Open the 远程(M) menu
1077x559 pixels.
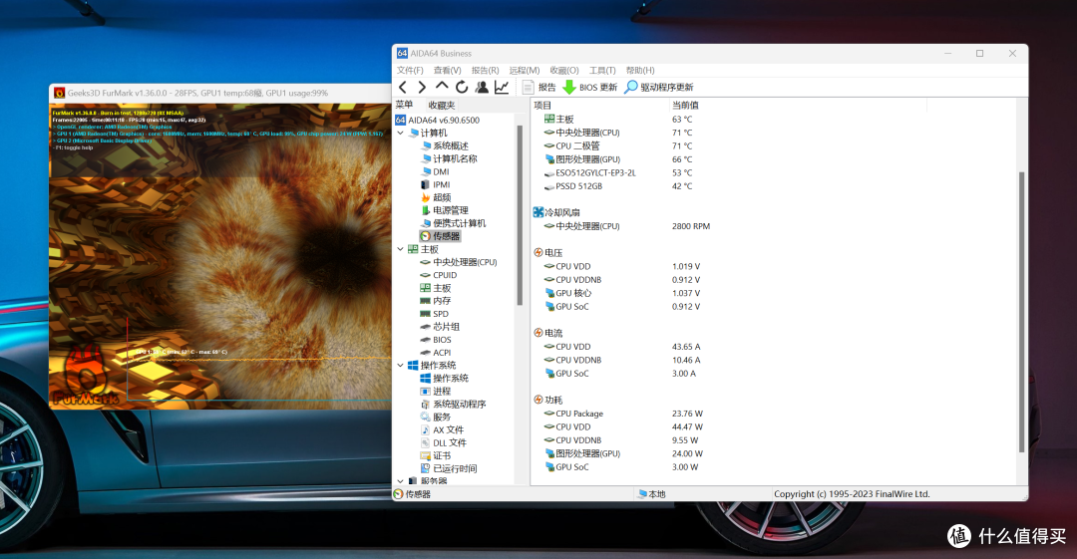coord(525,70)
